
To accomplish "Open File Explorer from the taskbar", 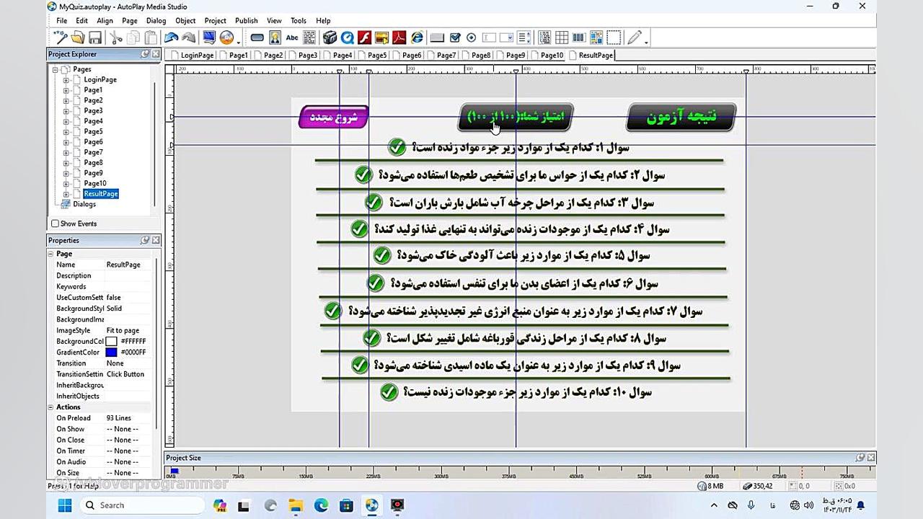I will pyautogui.click(x=295, y=505).
